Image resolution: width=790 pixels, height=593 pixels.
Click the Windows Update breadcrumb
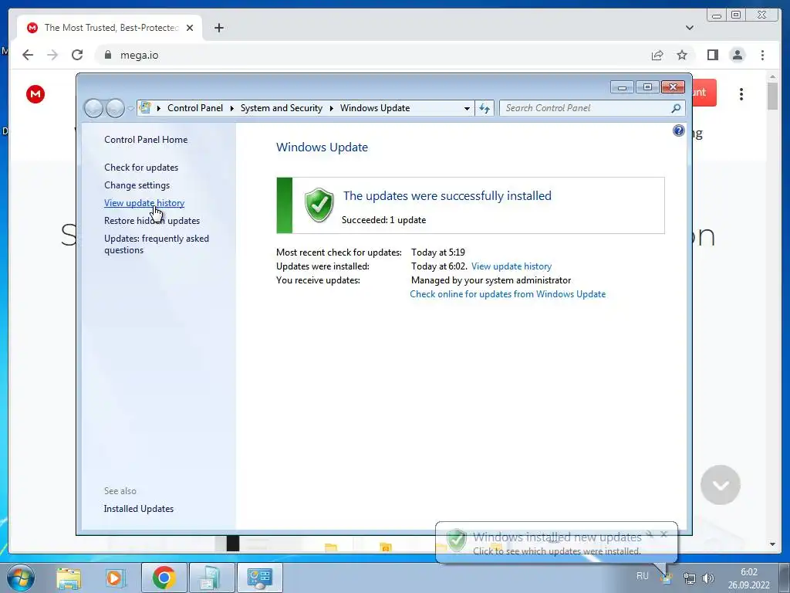[375, 108]
